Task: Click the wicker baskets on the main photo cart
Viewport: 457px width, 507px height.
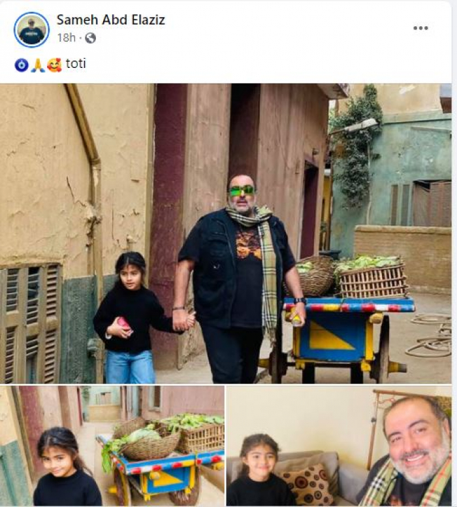Action: (x=351, y=276)
